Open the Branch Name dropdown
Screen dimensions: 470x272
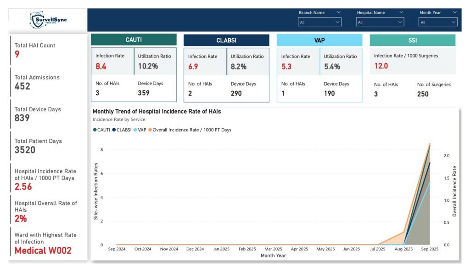point(320,22)
